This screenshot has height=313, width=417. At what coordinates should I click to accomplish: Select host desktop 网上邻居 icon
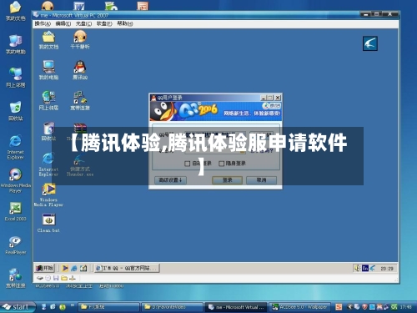[16, 74]
